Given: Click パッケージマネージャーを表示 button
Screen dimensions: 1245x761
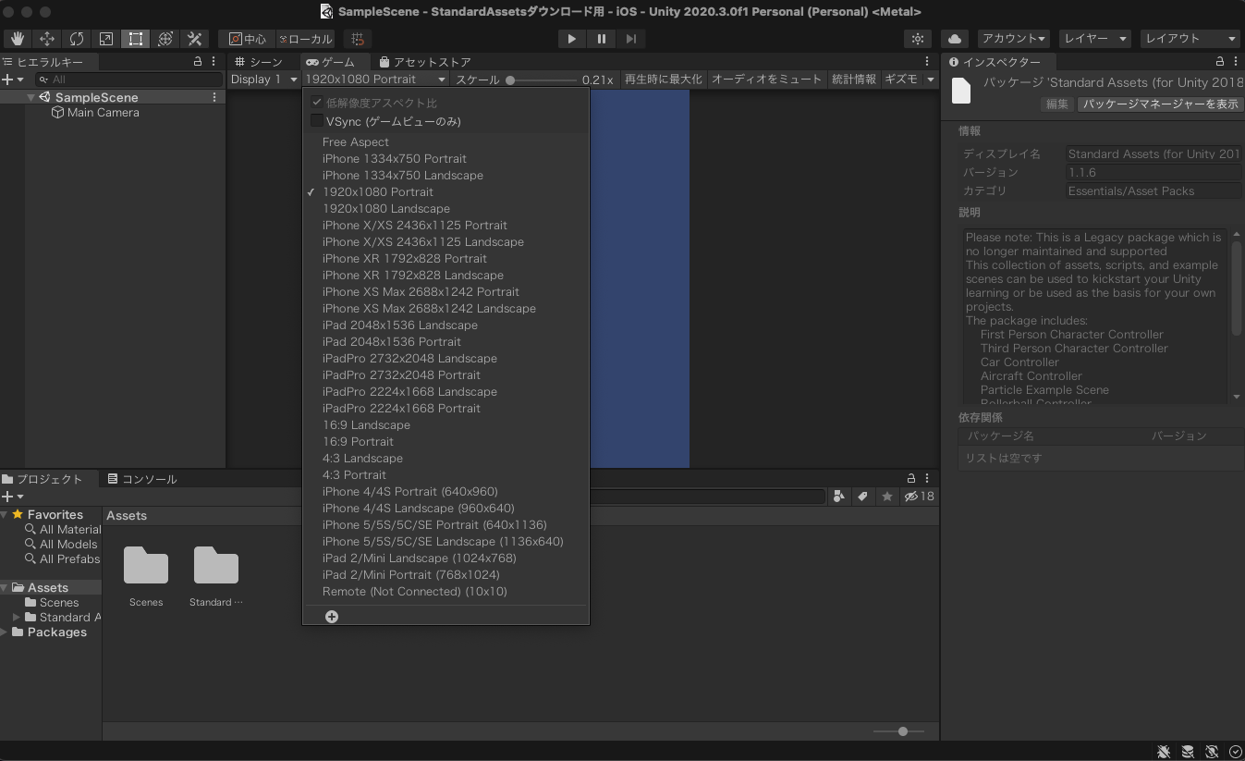Looking at the screenshot, I should [1160, 104].
